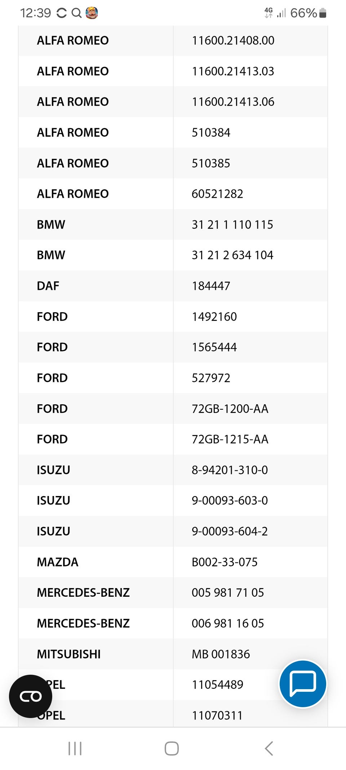Screen dimensions: 346x770
Task: Tap the black floating link button
Action: (x=31, y=696)
